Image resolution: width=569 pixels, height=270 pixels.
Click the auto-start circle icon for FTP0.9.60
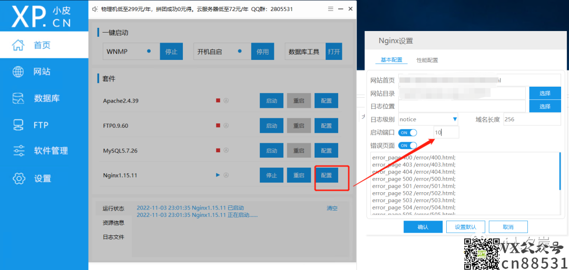[226, 126]
